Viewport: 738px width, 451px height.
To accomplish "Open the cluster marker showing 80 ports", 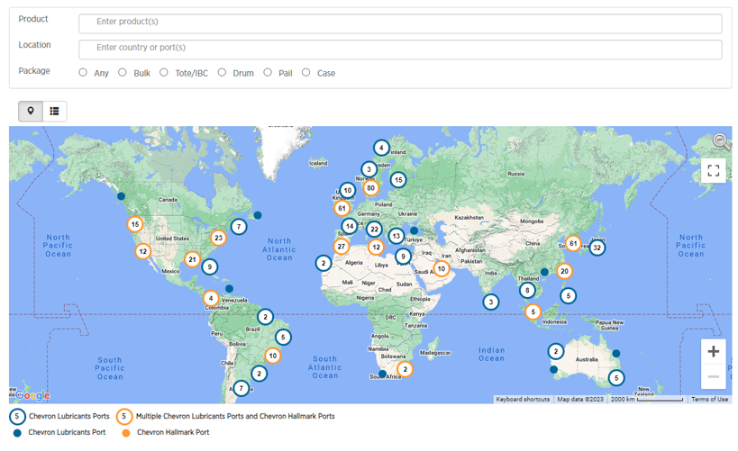I will pyautogui.click(x=370, y=188).
